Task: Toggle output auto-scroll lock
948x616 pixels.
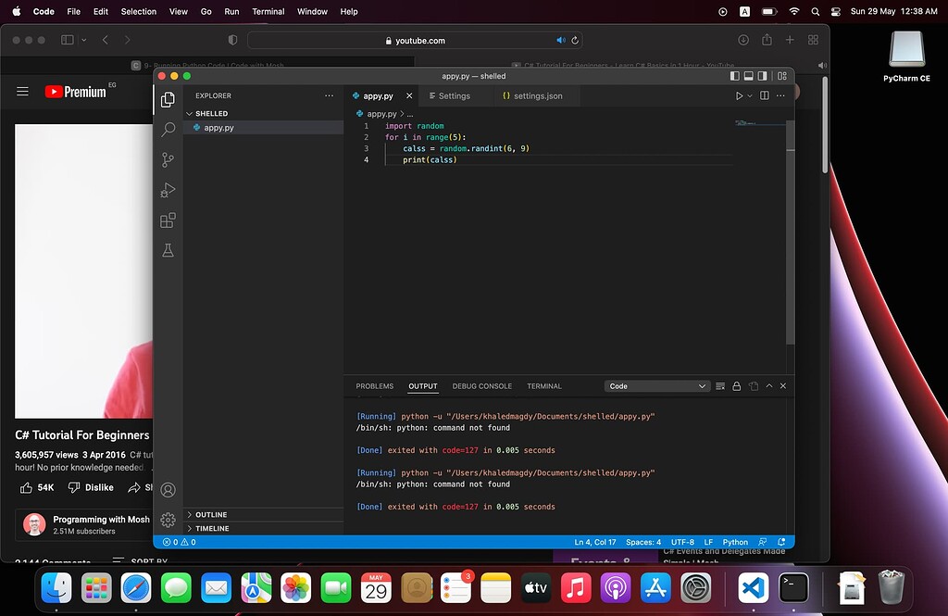Action: pyautogui.click(x=737, y=386)
